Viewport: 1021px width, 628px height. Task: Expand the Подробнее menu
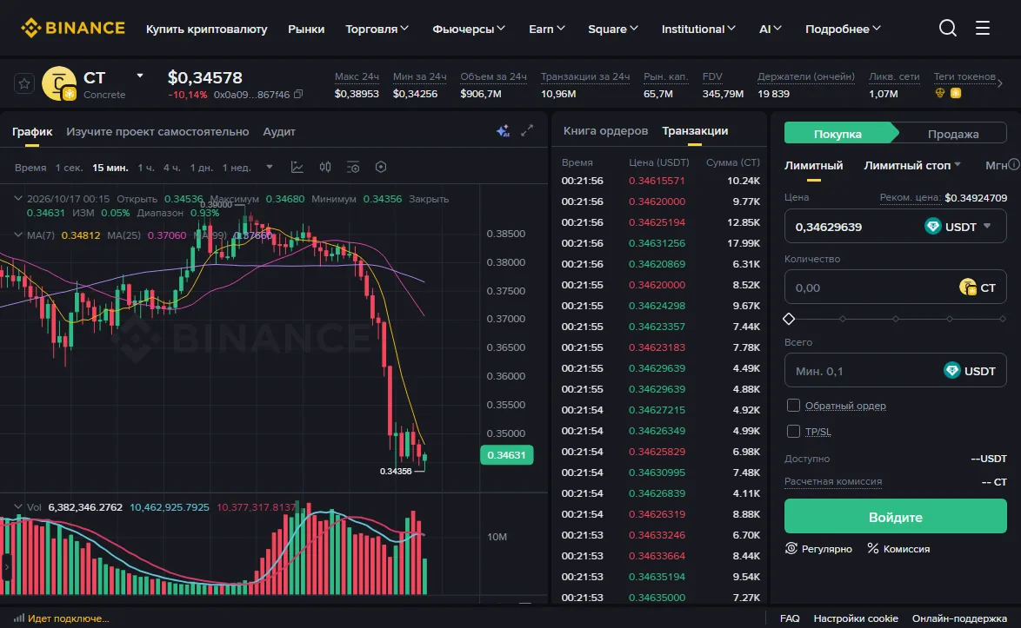(x=844, y=29)
